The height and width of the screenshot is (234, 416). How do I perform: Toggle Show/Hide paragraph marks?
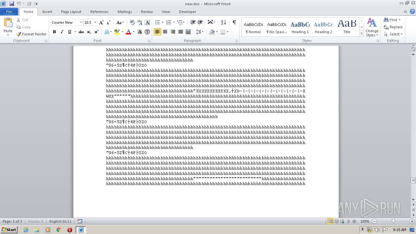pyautogui.click(x=234, y=22)
